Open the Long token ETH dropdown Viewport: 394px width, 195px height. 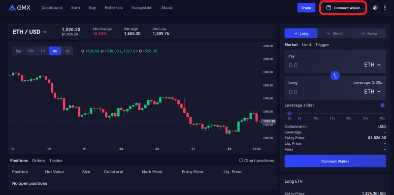[x=372, y=92]
